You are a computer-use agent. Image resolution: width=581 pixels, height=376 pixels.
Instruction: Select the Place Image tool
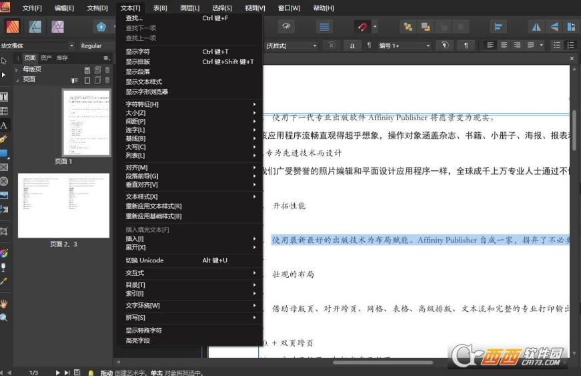point(4,196)
